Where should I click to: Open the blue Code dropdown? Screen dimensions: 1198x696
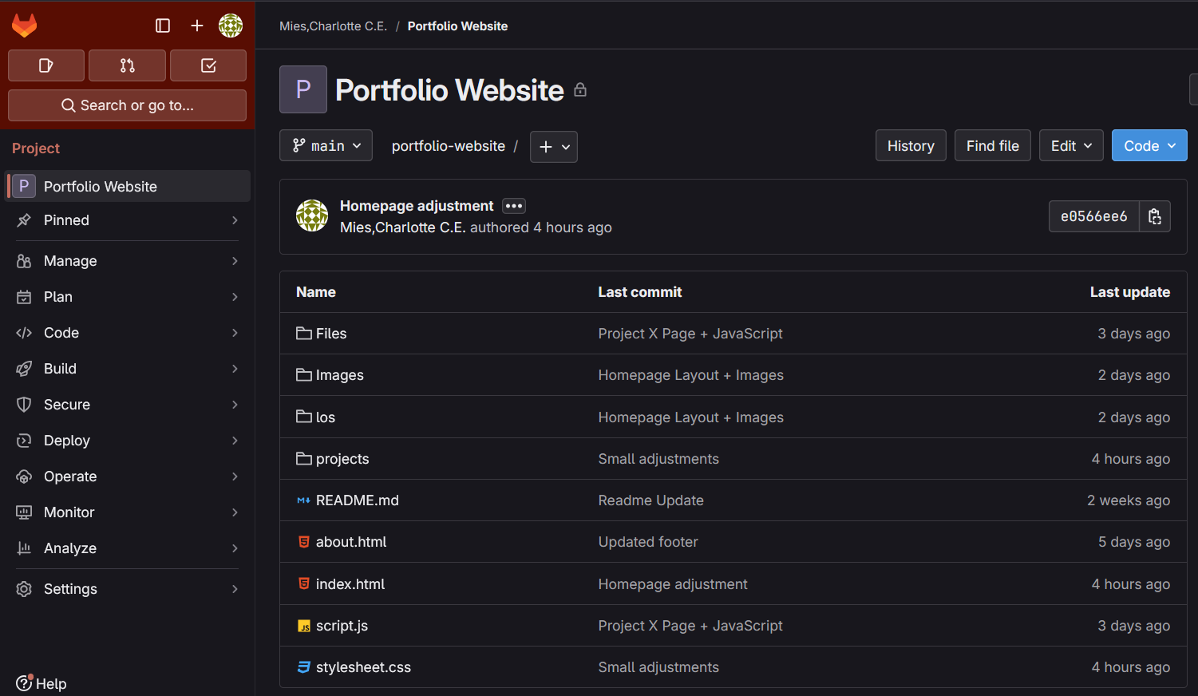[1149, 145]
